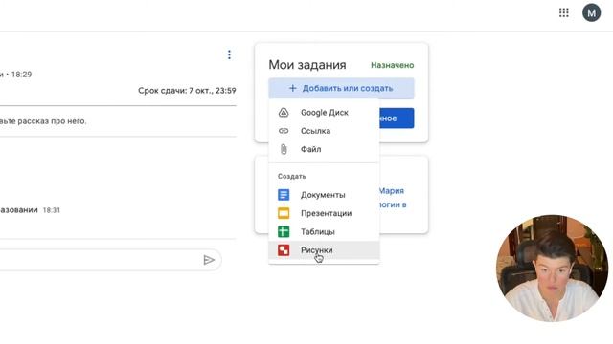Click the link chain icon
613x344 pixels.
click(x=284, y=131)
